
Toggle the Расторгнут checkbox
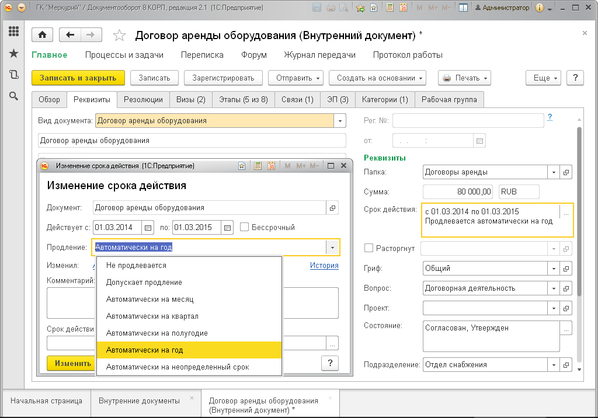tap(369, 248)
